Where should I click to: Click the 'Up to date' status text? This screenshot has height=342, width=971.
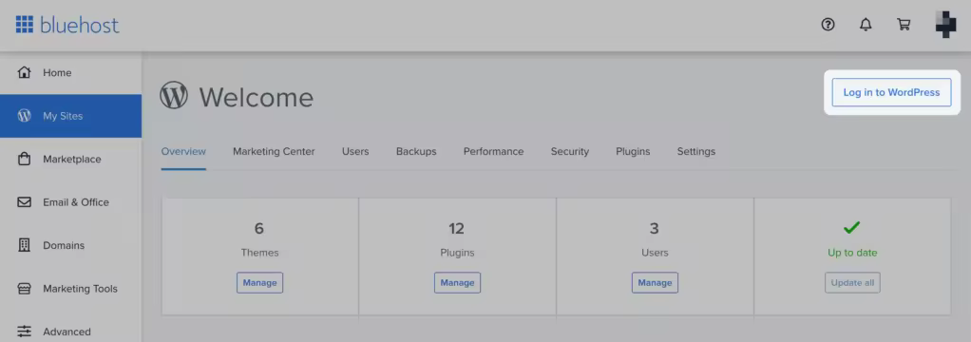852,253
